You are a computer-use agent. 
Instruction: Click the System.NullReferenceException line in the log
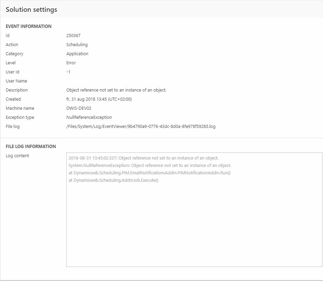coord(150,166)
